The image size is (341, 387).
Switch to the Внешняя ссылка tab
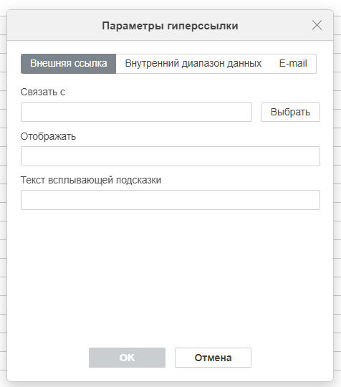click(68, 64)
